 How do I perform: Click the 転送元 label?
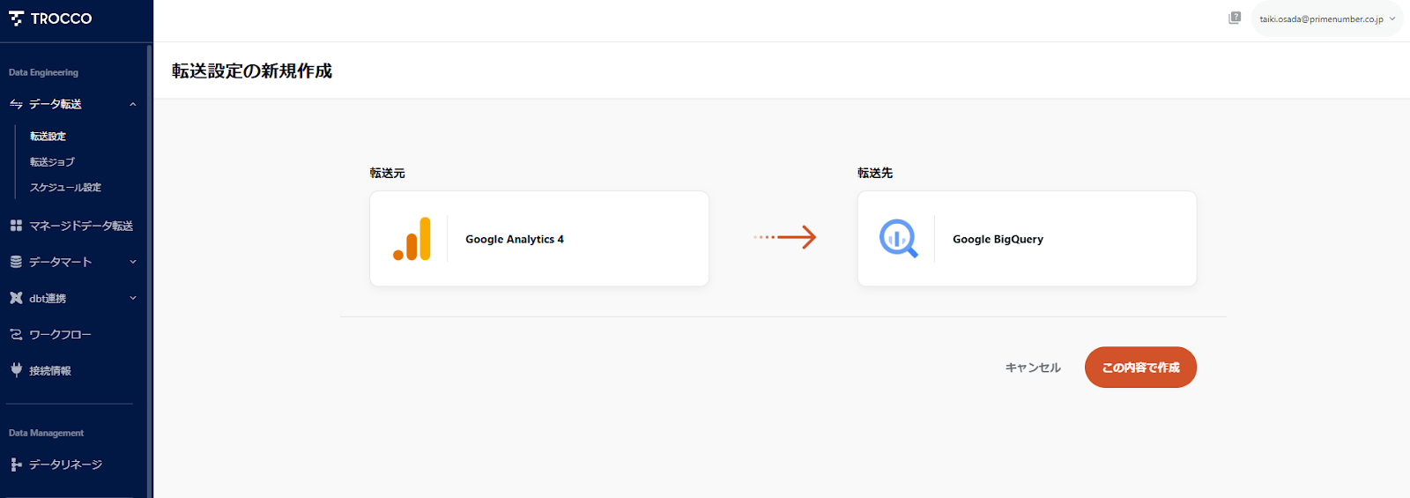pos(388,173)
